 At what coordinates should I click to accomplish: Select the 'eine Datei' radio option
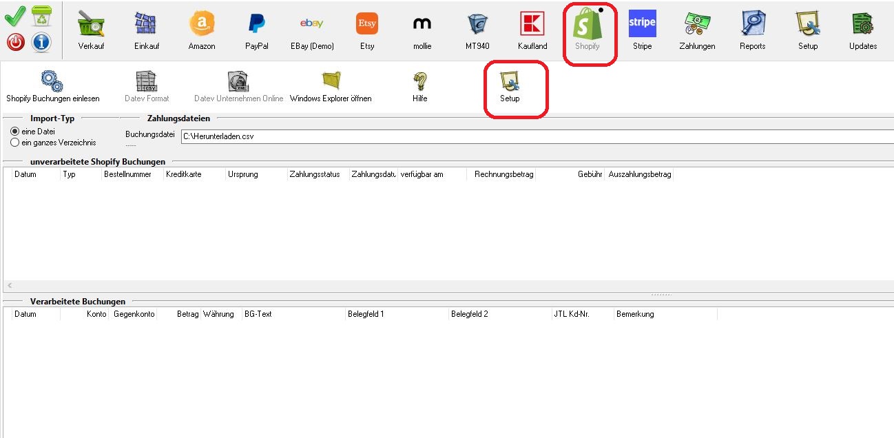15,131
